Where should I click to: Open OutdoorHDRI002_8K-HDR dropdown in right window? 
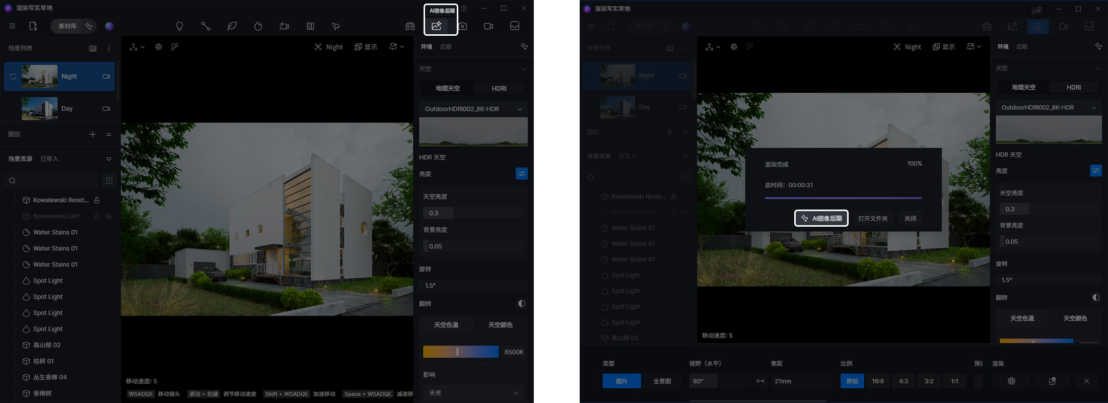[x=1049, y=107]
